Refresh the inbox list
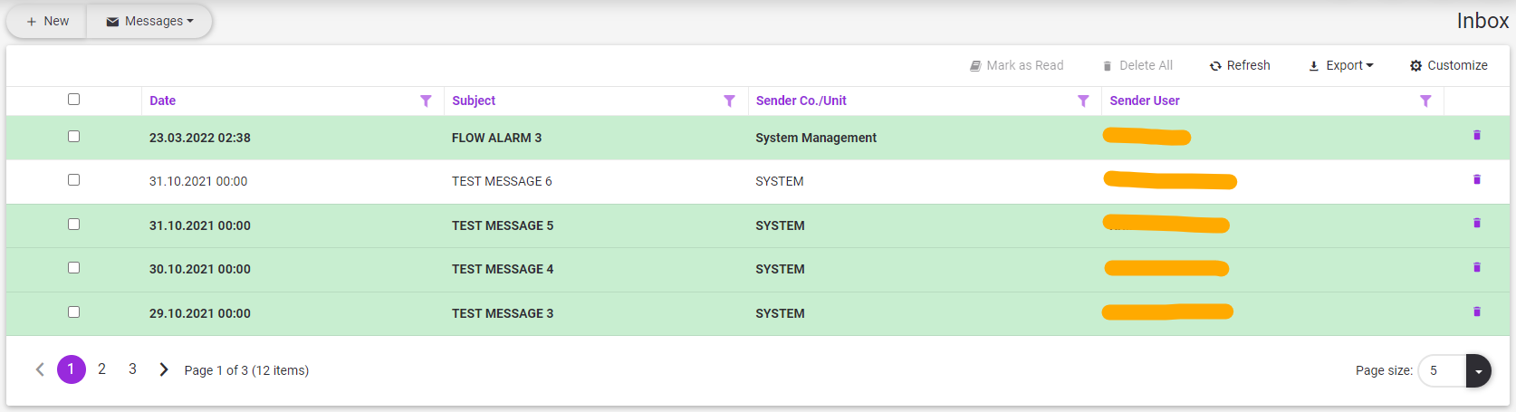Viewport: 1516px width, 412px height. point(1240,66)
